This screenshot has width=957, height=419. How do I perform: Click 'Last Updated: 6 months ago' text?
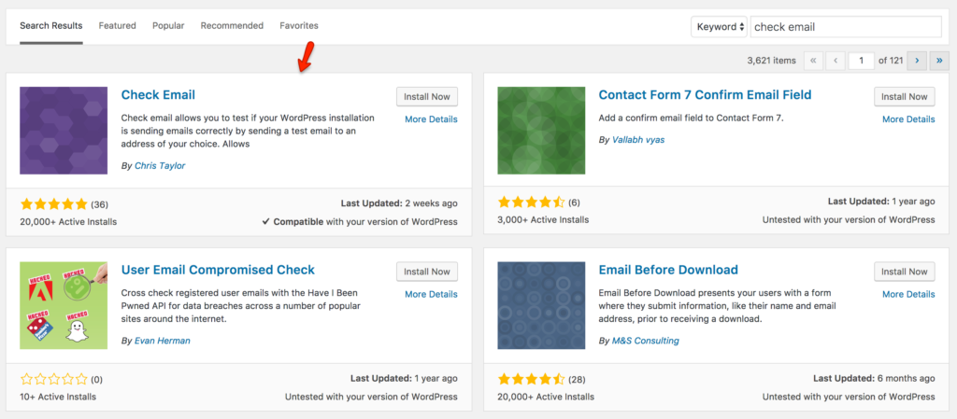coord(876,379)
